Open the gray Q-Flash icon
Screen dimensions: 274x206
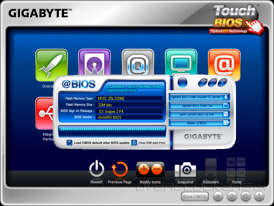coord(138,62)
